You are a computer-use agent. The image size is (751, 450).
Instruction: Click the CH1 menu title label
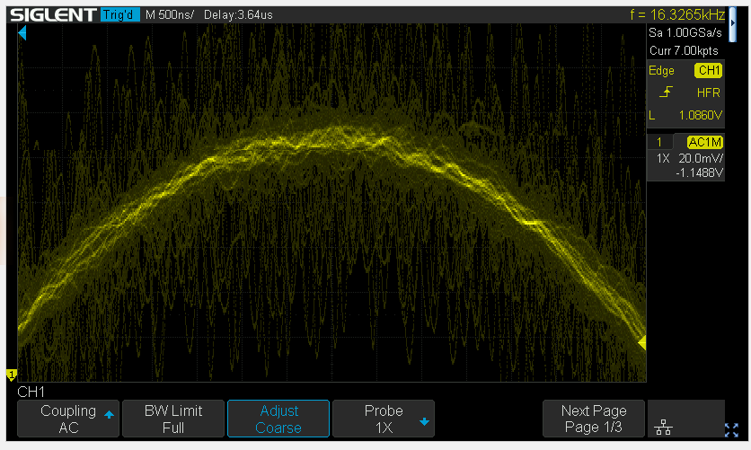[31, 393]
